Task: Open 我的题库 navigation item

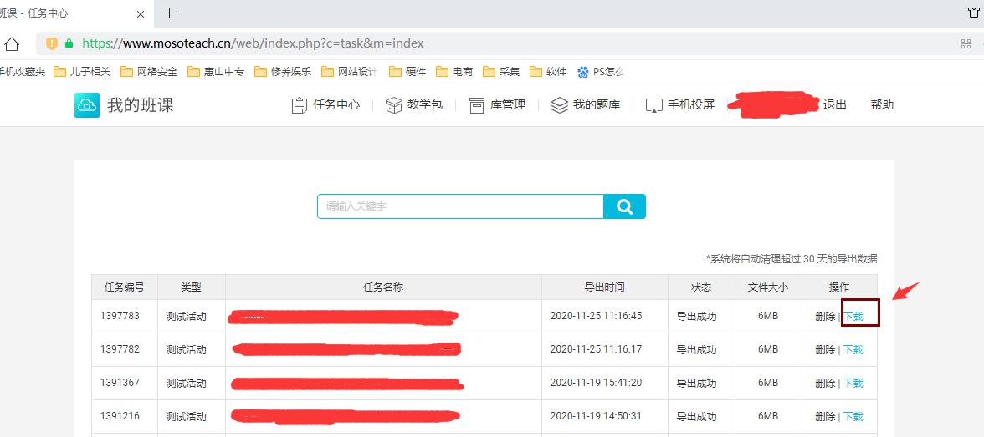Action: pyautogui.click(x=586, y=104)
